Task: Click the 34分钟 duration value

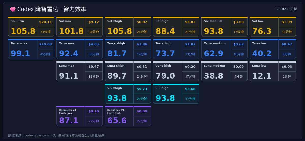Action: tap(94, 32)
